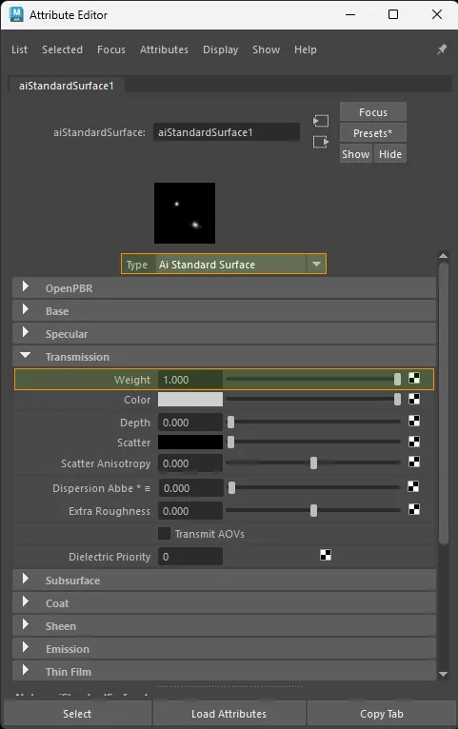Enable the Transmit AOVs checkbox
Screen dimensions: 458x729
tap(164, 533)
